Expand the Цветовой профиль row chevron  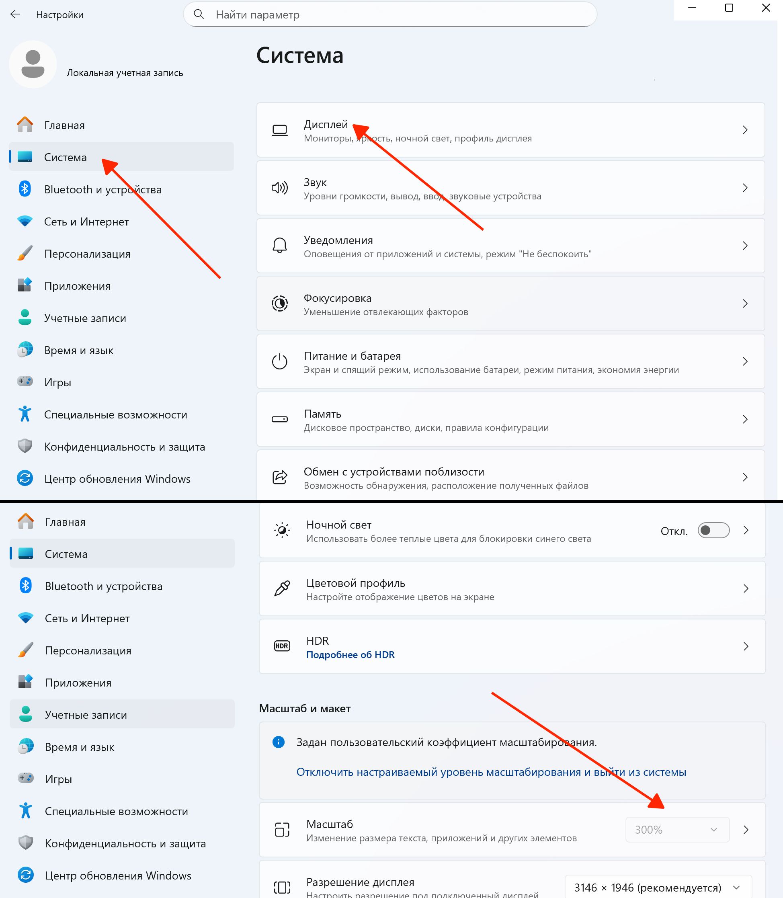(x=746, y=588)
